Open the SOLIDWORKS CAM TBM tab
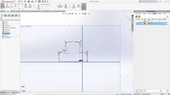 [59, 11]
